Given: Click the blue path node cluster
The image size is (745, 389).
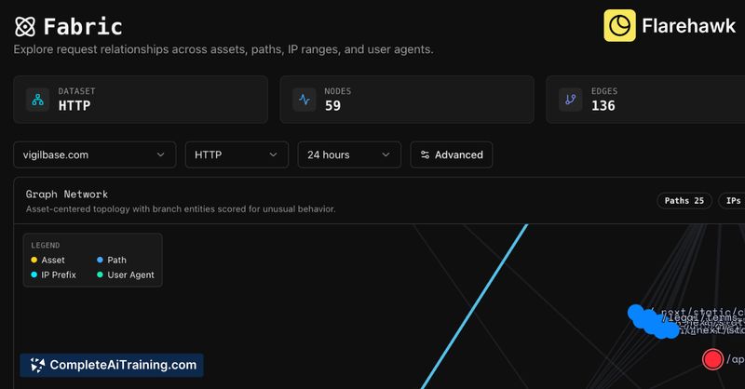Looking at the screenshot, I should click(x=652, y=321).
